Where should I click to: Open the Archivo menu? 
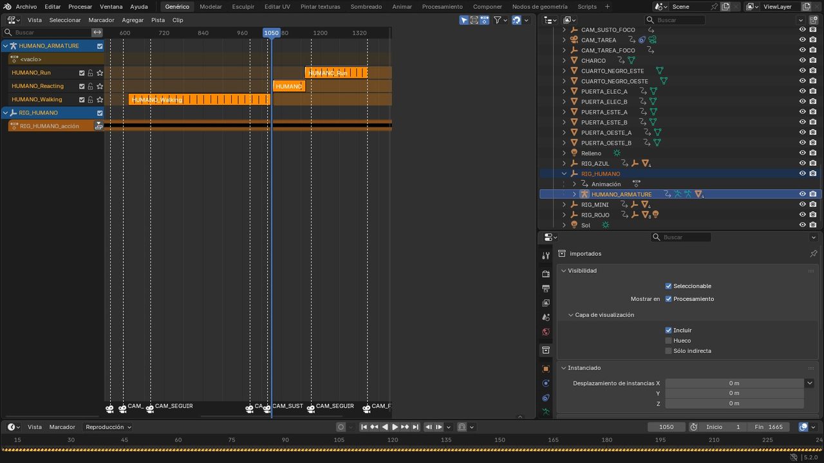coord(26,6)
